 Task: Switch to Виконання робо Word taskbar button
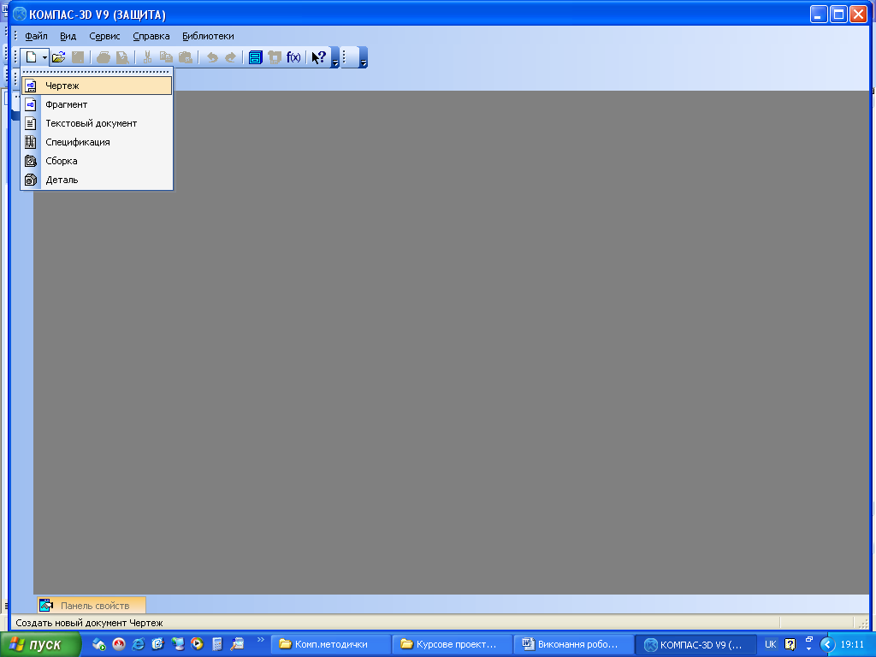click(x=574, y=644)
